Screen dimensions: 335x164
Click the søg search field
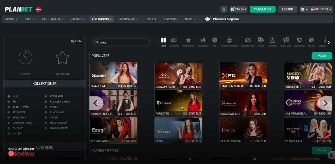121,42
